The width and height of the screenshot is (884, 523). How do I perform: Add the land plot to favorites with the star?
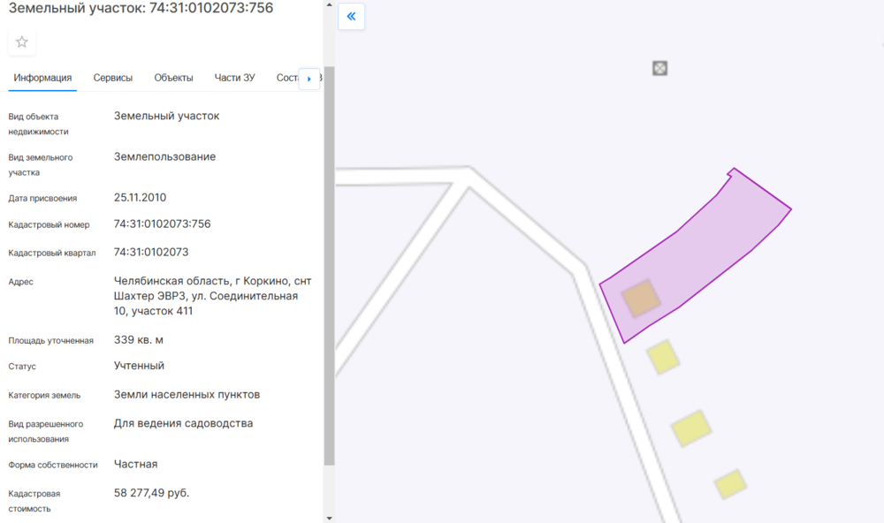click(22, 42)
